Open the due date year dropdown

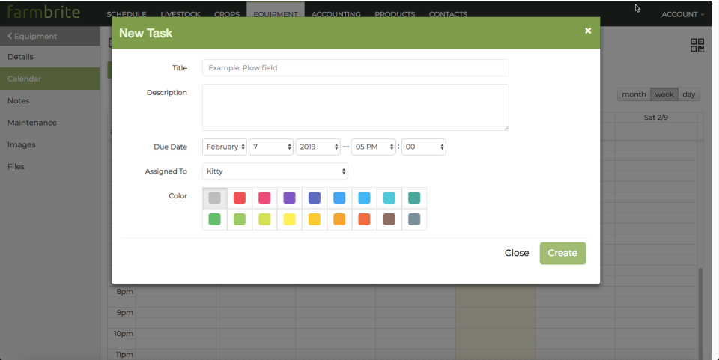coord(318,147)
